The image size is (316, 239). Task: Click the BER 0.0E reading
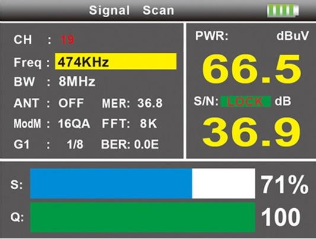130,144
